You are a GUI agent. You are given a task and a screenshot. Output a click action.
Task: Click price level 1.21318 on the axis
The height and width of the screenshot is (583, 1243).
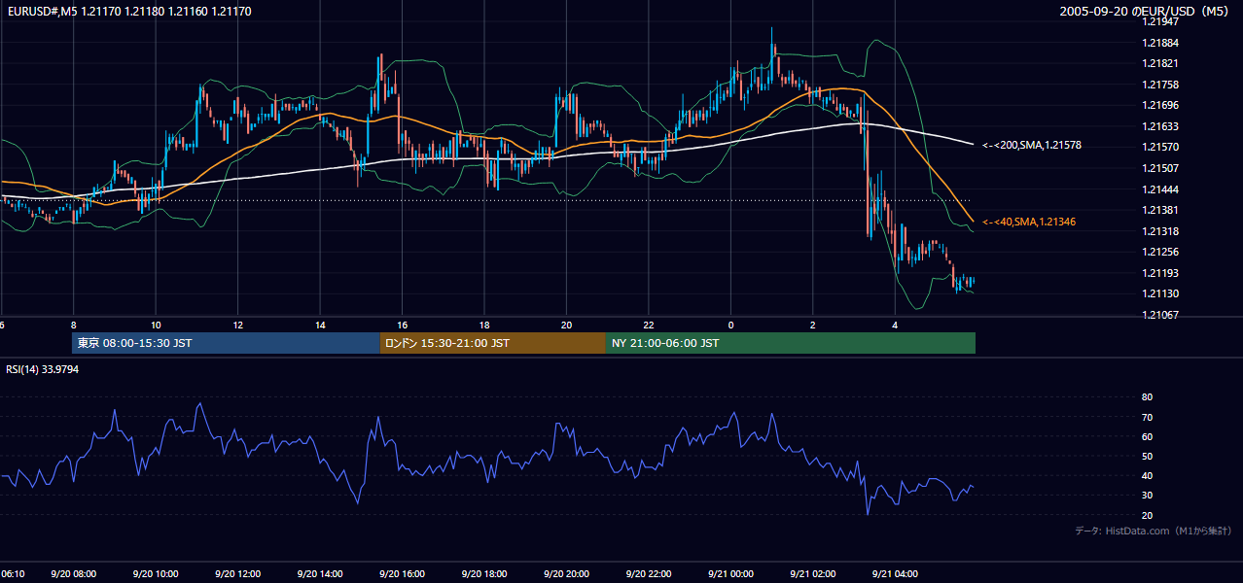(x=1158, y=231)
